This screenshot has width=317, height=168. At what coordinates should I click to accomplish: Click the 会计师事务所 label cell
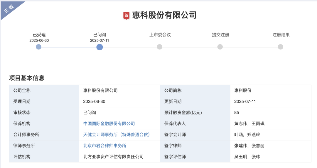[44, 135]
